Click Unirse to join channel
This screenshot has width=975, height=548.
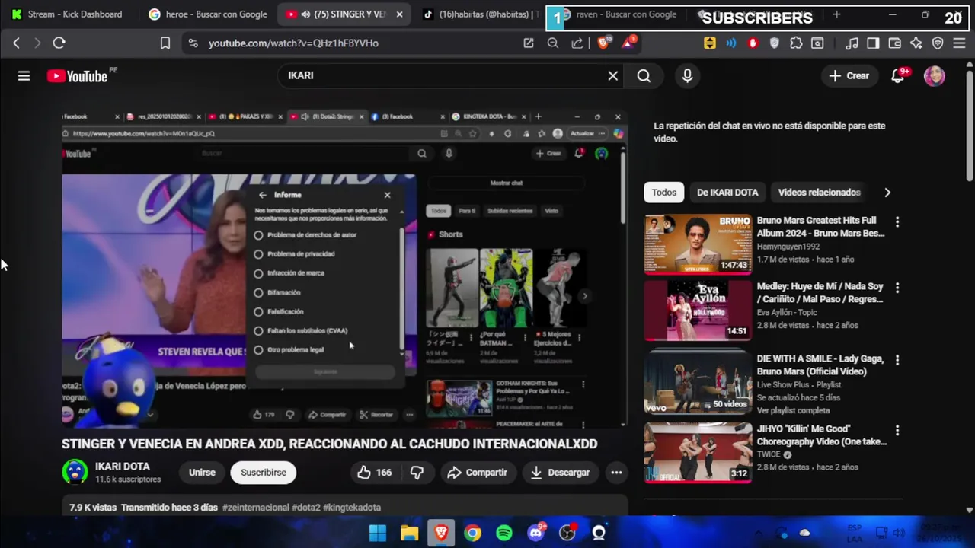tap(202, 473)
